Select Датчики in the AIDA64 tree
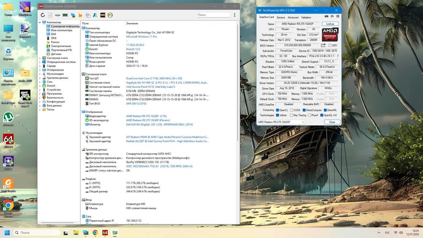 (x=56, y=54)
